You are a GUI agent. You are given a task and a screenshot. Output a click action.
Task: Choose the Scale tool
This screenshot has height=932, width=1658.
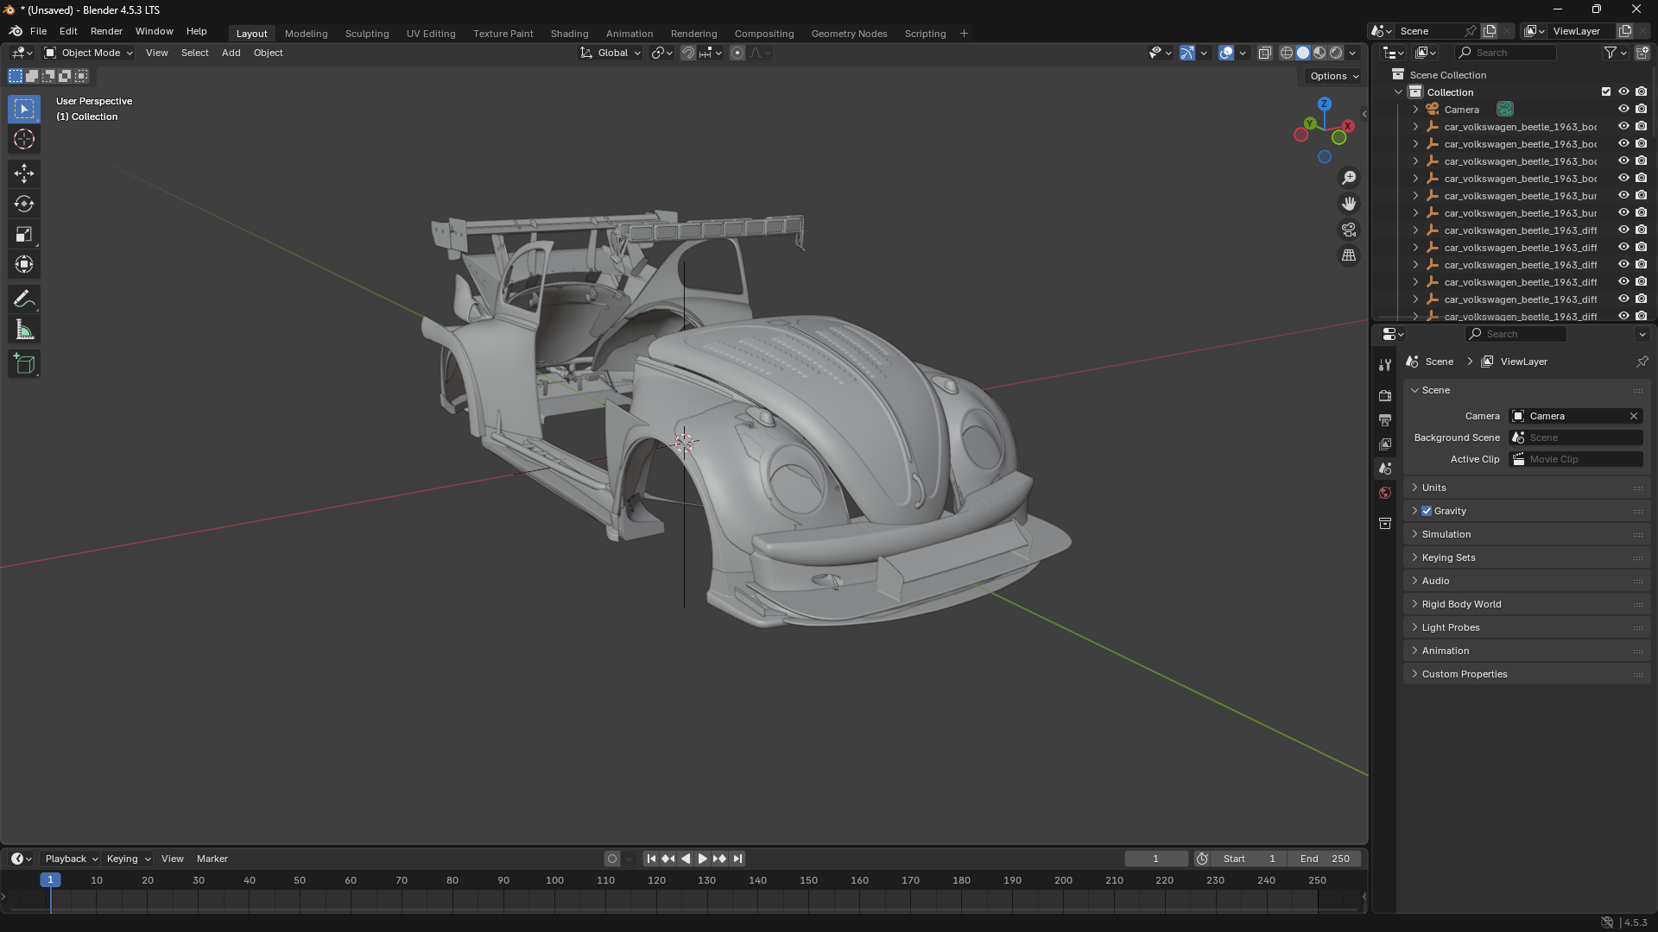click(x=24, y=235)
